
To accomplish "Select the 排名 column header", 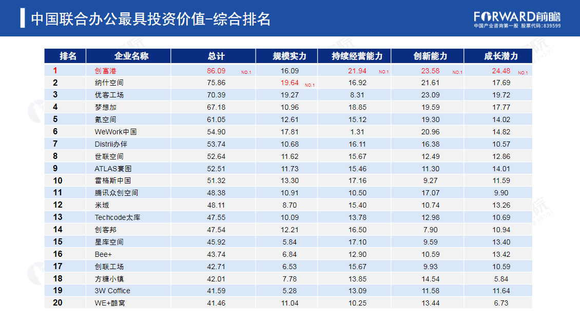I will pyautogui.click(x=65, y=56).
